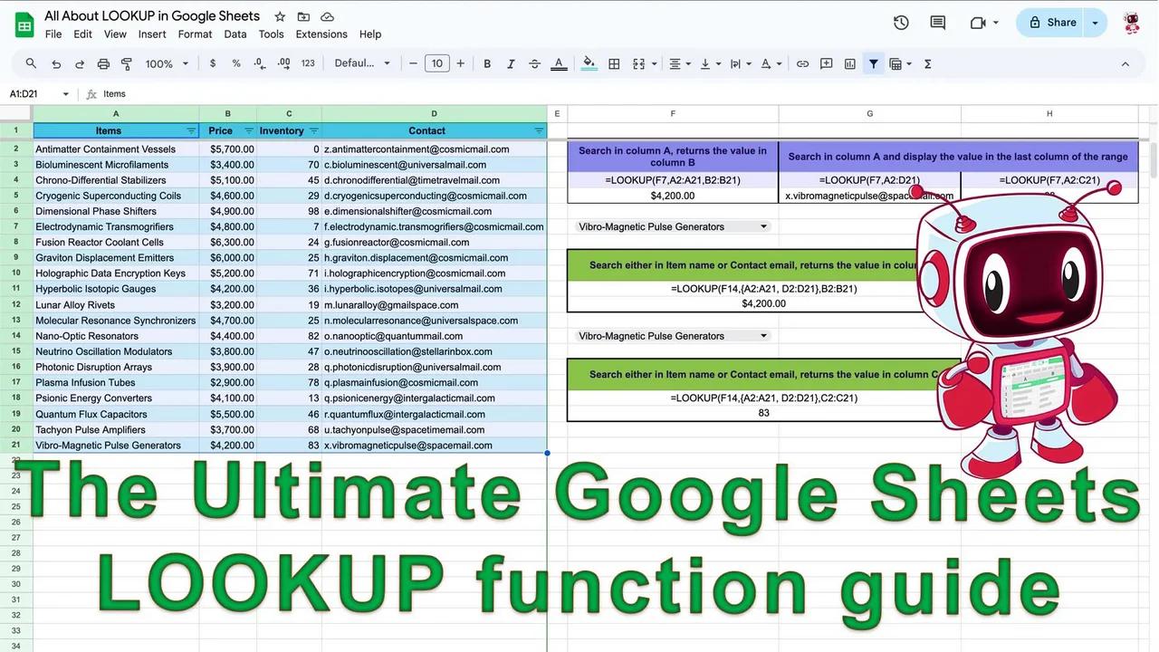Open the Functions (sigma) icon
Image resolution: width=1159 pixels, height=652 pixels.
pos(927,63)
